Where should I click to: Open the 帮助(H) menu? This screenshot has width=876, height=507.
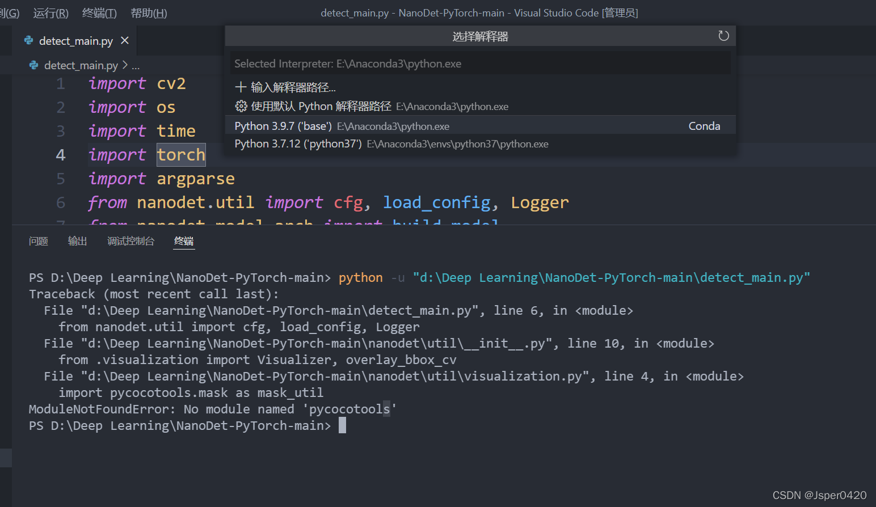(149, 13)
